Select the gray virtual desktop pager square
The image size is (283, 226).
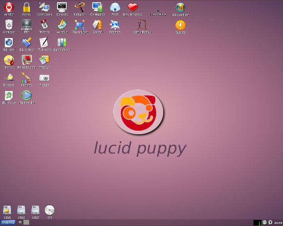[26, 222]
